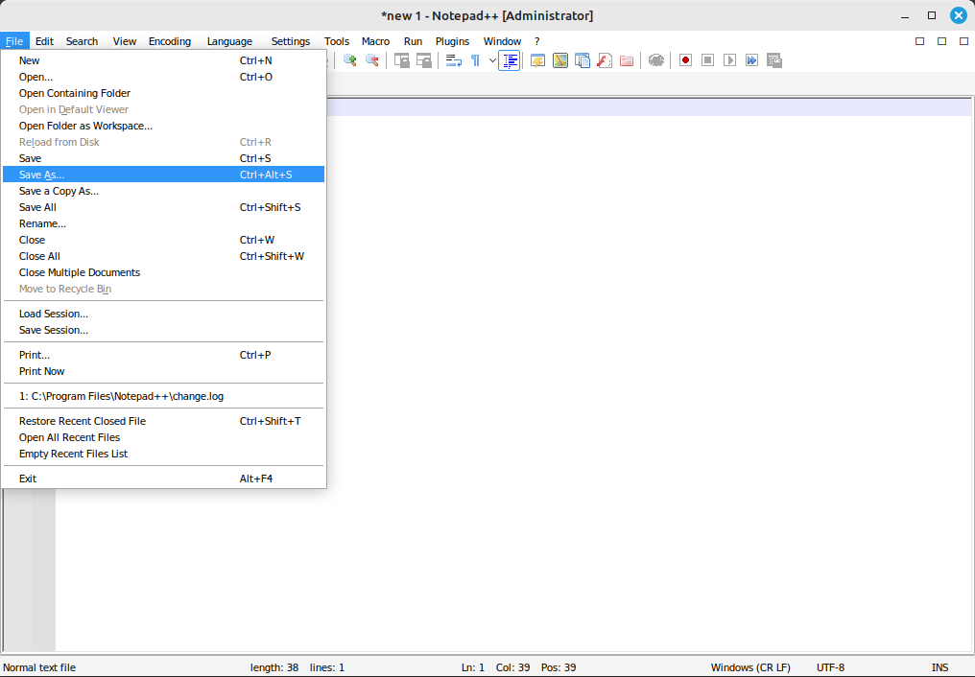Choose Save As... menu entry
975x677 pixels.
point(163,175)
